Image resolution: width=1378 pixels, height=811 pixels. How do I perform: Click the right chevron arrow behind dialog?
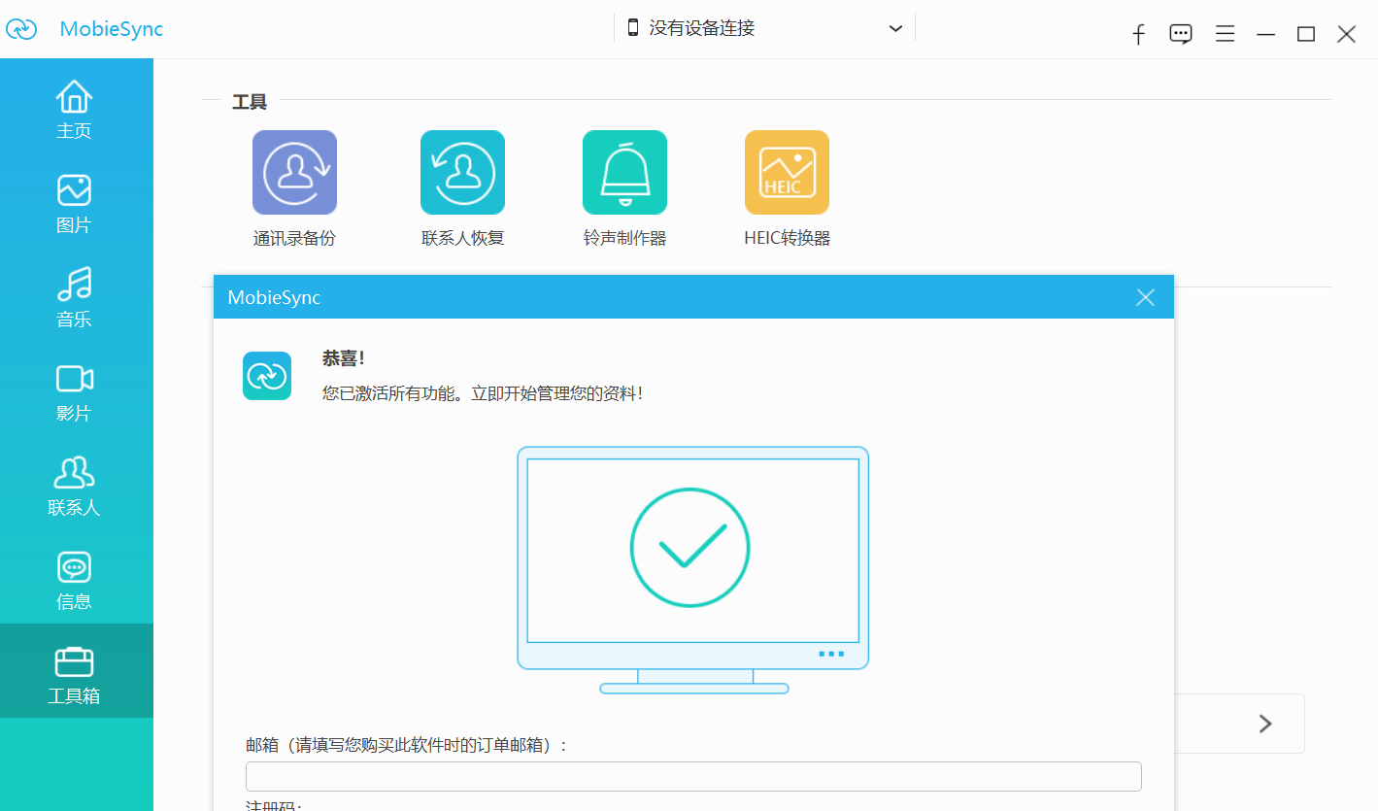pos(1265,724)
